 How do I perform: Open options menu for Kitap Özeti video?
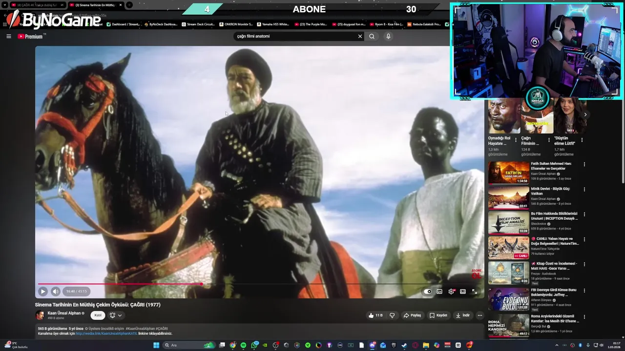pyautogui.click(x=584, y=264)
